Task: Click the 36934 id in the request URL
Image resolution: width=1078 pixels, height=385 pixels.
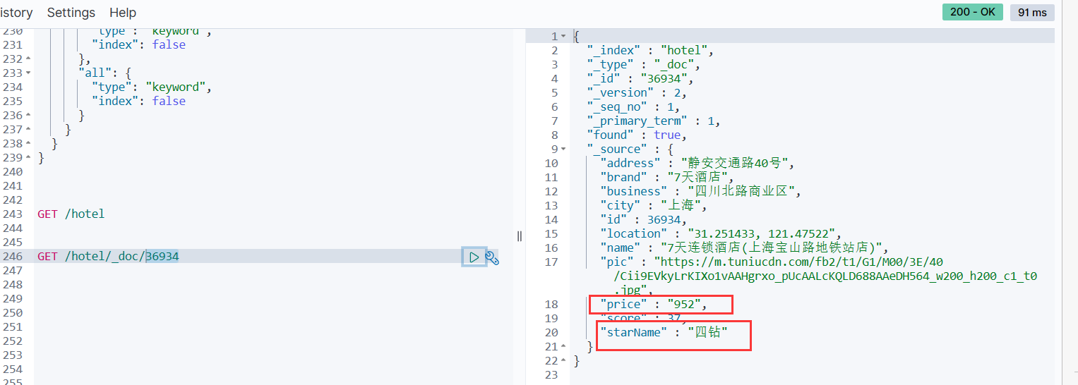Action: [x=162, y=256]
